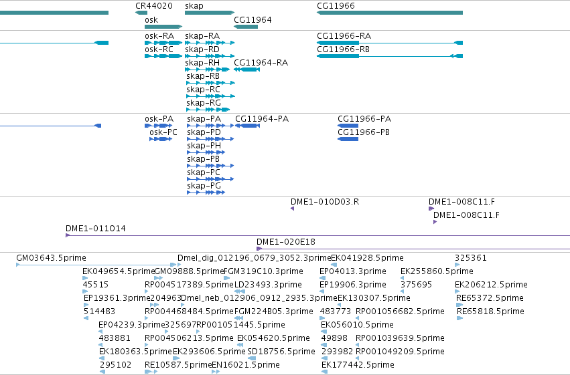Screen dimensions: 570x375
Task: Select protein skap-PH
Action: (x=204, y=146)
